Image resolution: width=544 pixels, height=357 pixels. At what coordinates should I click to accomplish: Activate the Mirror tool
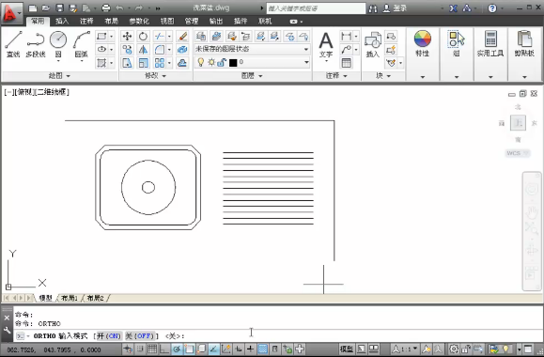click(x=143, y=50)
